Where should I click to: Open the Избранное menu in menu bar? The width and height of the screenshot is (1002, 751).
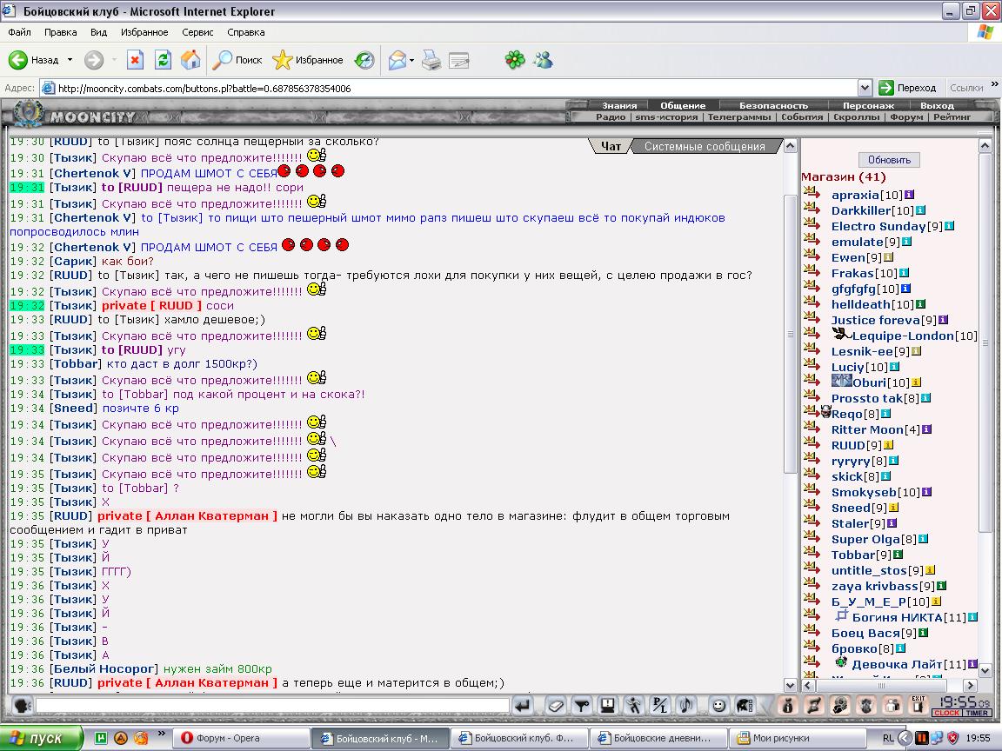point(144,32)
